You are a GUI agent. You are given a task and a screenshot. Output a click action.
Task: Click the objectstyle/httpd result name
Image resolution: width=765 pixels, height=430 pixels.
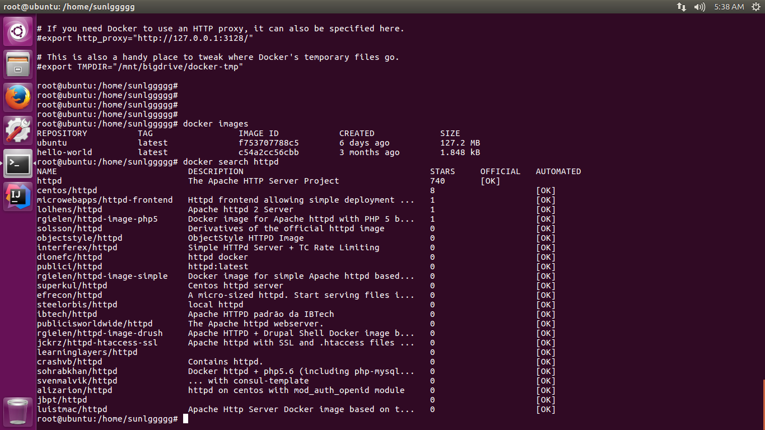click(80, 238)
